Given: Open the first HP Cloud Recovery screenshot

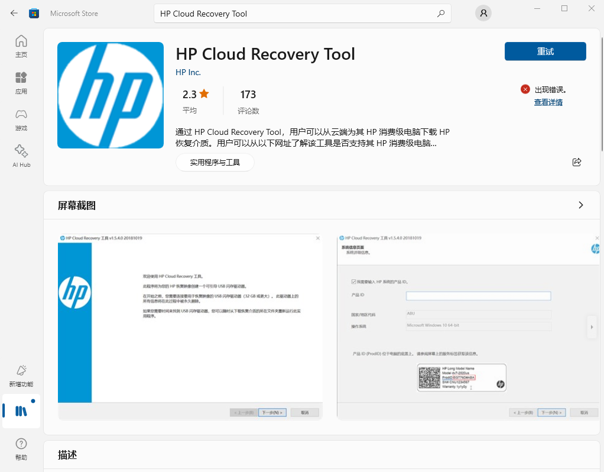Looking at the screenshot, I should (189, 324).
